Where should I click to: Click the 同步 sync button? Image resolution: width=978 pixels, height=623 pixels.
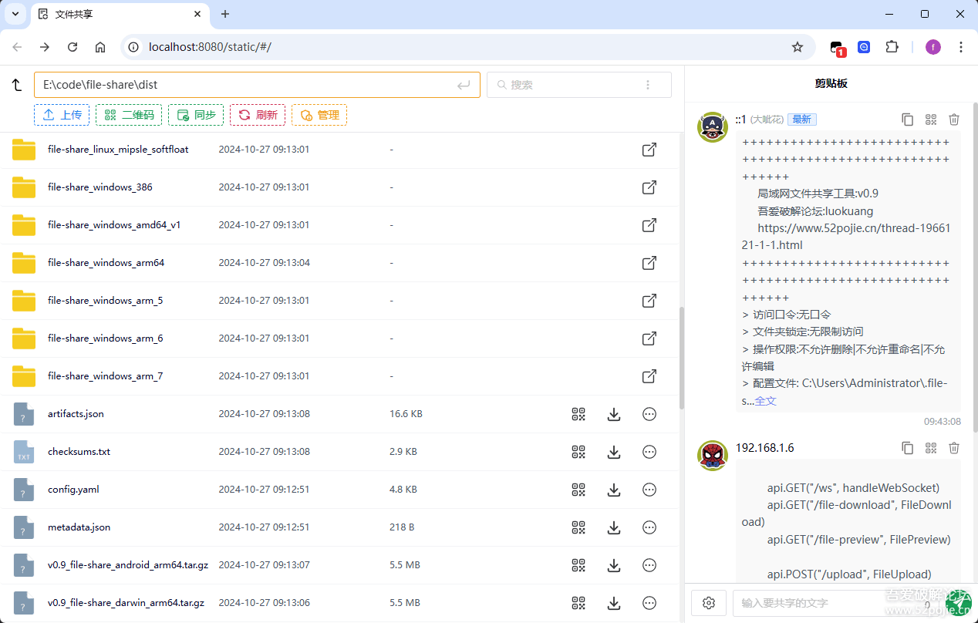pyautogui.click(x=196, y=115)
